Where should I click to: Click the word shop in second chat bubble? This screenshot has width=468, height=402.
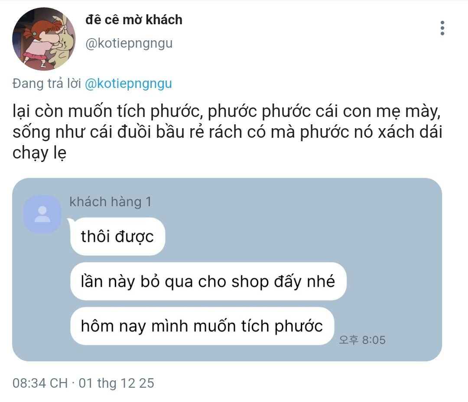click(x=250, y=282)
